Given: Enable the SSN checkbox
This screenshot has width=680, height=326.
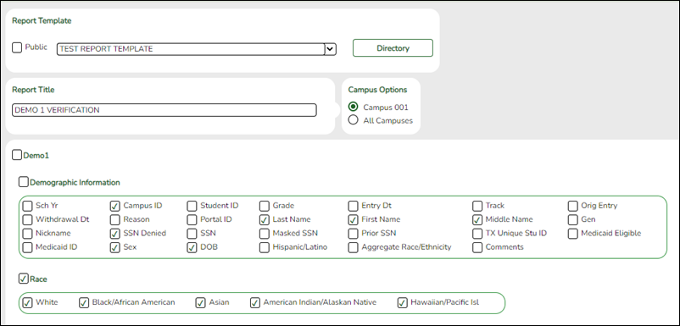Looking at the screenshot, I should [192, 234].
